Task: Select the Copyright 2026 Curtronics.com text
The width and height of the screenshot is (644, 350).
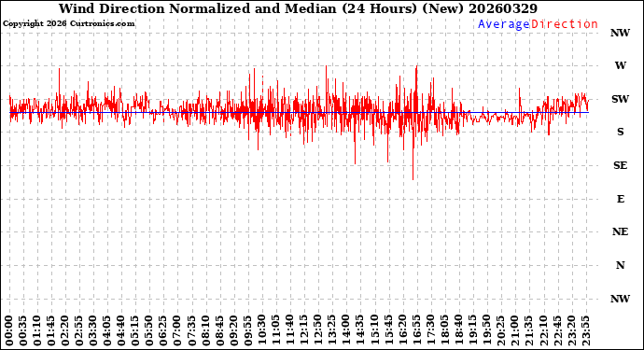Action: pos(68,24)
